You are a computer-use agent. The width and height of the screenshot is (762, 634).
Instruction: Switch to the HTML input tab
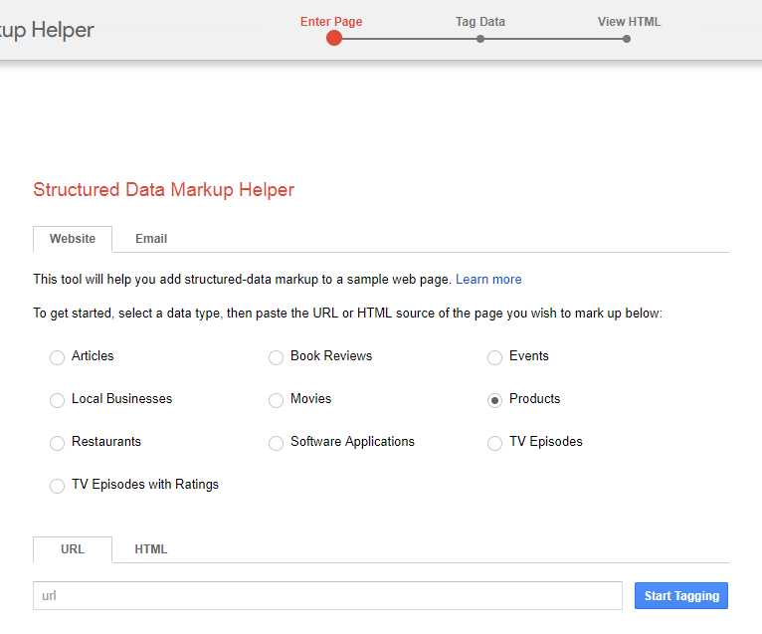pos(151,549)
